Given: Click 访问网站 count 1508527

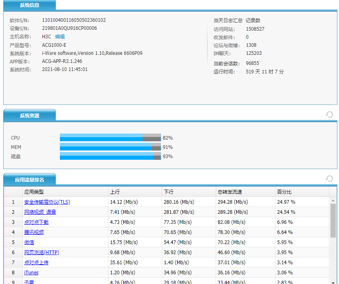Looking at the screenshot, I should (x=255, y=29).
